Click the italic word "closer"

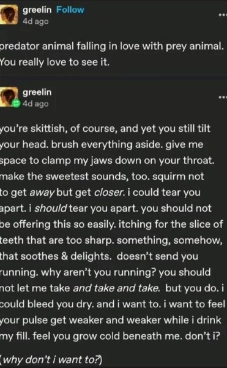pyautogui.click(x=108, y=193)
